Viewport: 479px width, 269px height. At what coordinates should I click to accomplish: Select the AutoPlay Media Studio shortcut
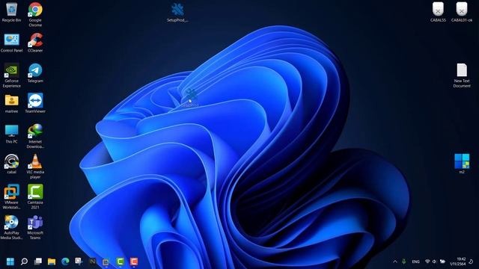click(12, 227)
